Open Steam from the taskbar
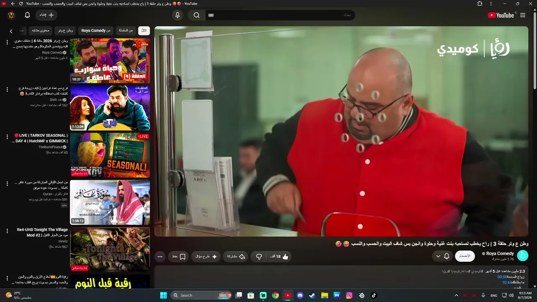 pyautogui.click(x=312, y=295)
